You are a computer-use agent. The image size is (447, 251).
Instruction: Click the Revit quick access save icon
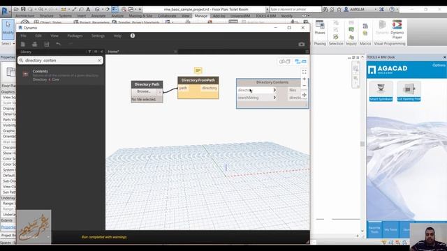point(23,9)
